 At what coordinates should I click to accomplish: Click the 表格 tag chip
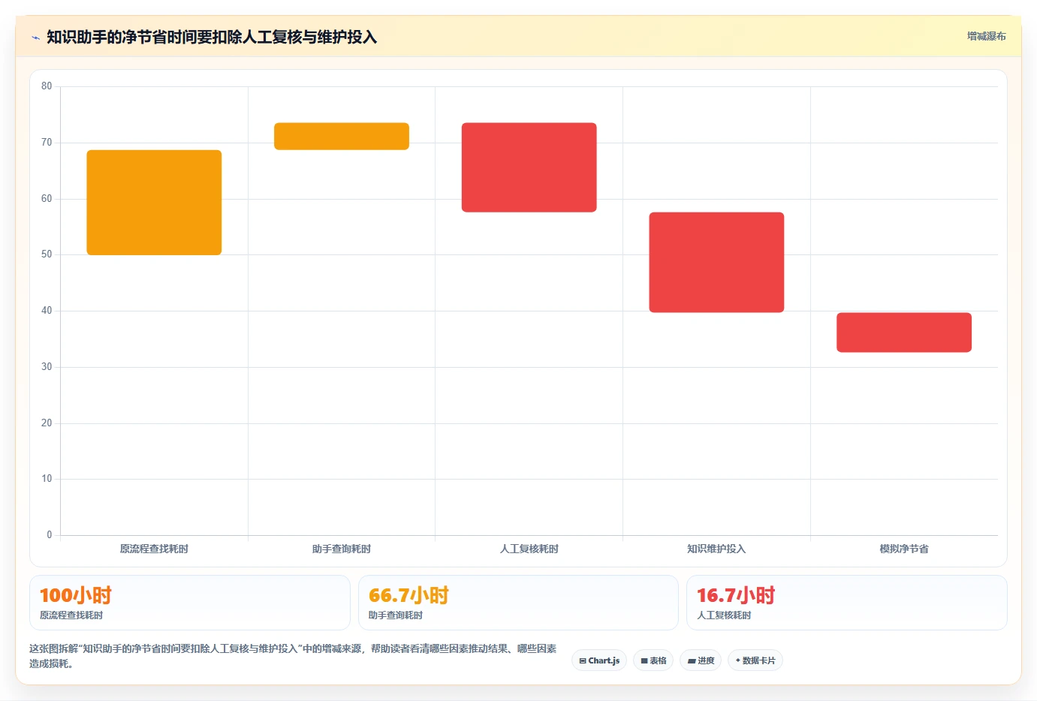pyautogui.click(x=653, y=660)
